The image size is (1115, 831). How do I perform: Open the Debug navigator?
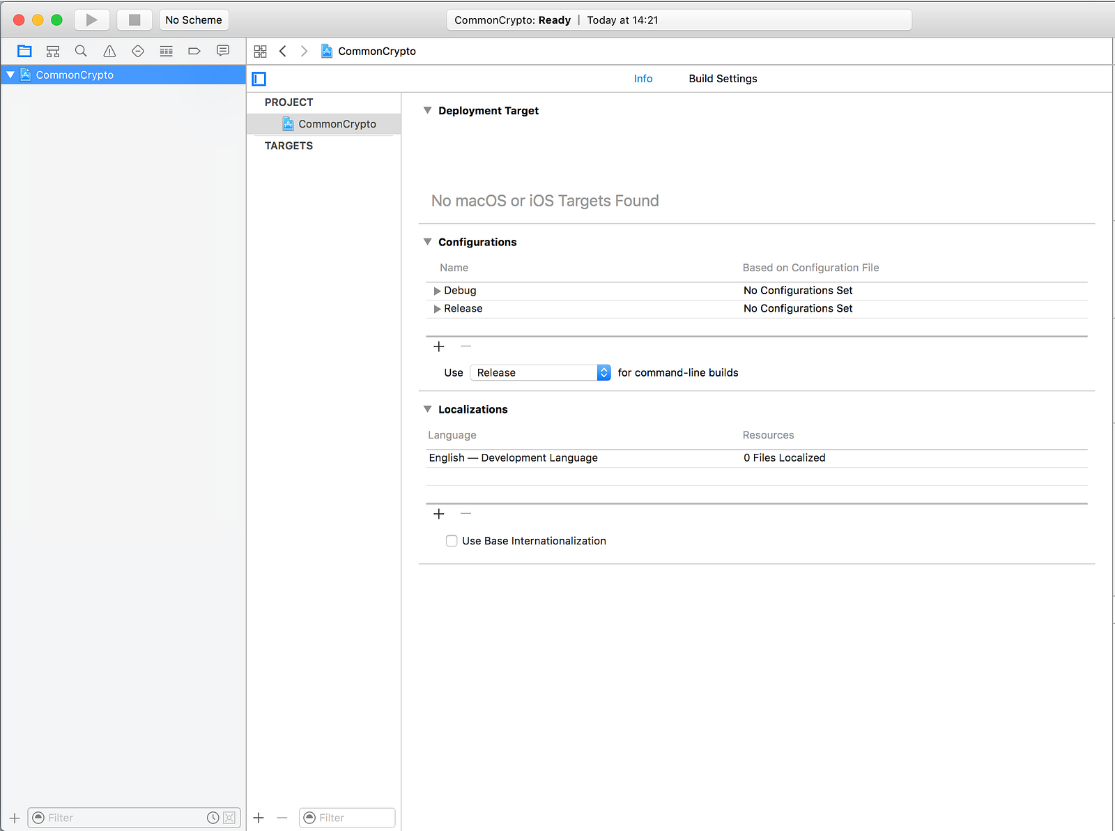pyautogui.click(x=166, y=51)
